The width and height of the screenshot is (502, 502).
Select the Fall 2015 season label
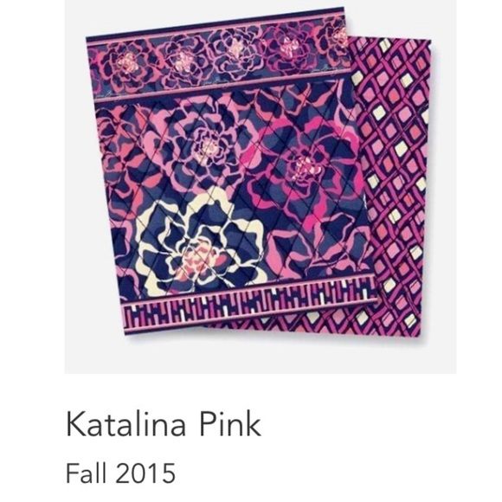pos(120,473)
